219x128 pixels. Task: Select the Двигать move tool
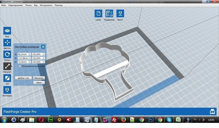point(7,42)
